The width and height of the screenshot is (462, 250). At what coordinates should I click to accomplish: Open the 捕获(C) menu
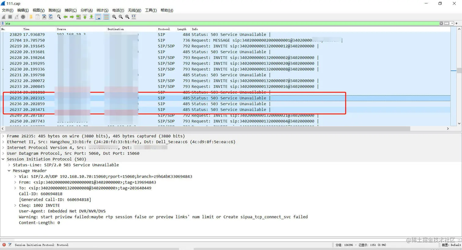[71, 10]
